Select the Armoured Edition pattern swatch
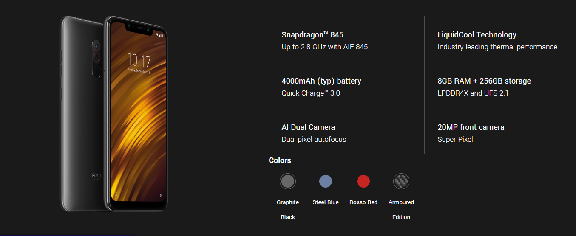 (x=401, y=182)
